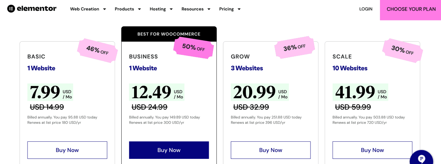Click the Business plan 12.49 price
This screenshot has height=164, width=441.
pyautogui.click(x=151, y=92)
